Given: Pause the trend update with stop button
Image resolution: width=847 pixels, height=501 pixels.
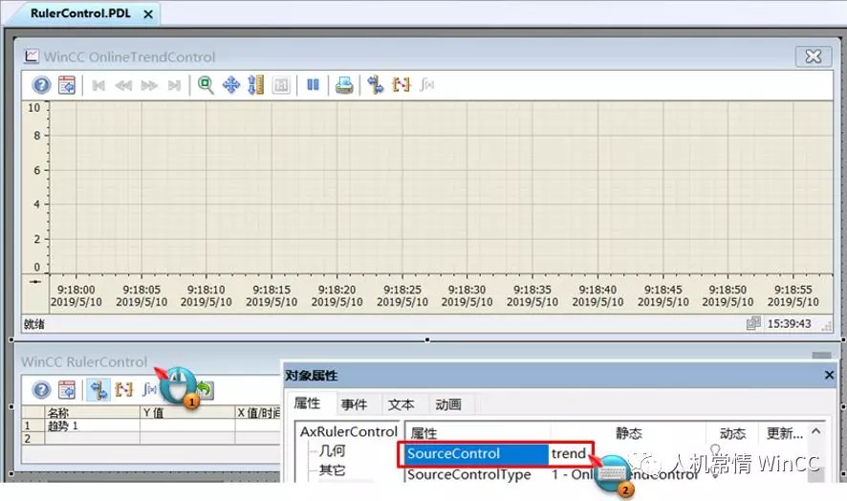Looking at the screenshot, I should pyautogui.click(x=313, y=85).
